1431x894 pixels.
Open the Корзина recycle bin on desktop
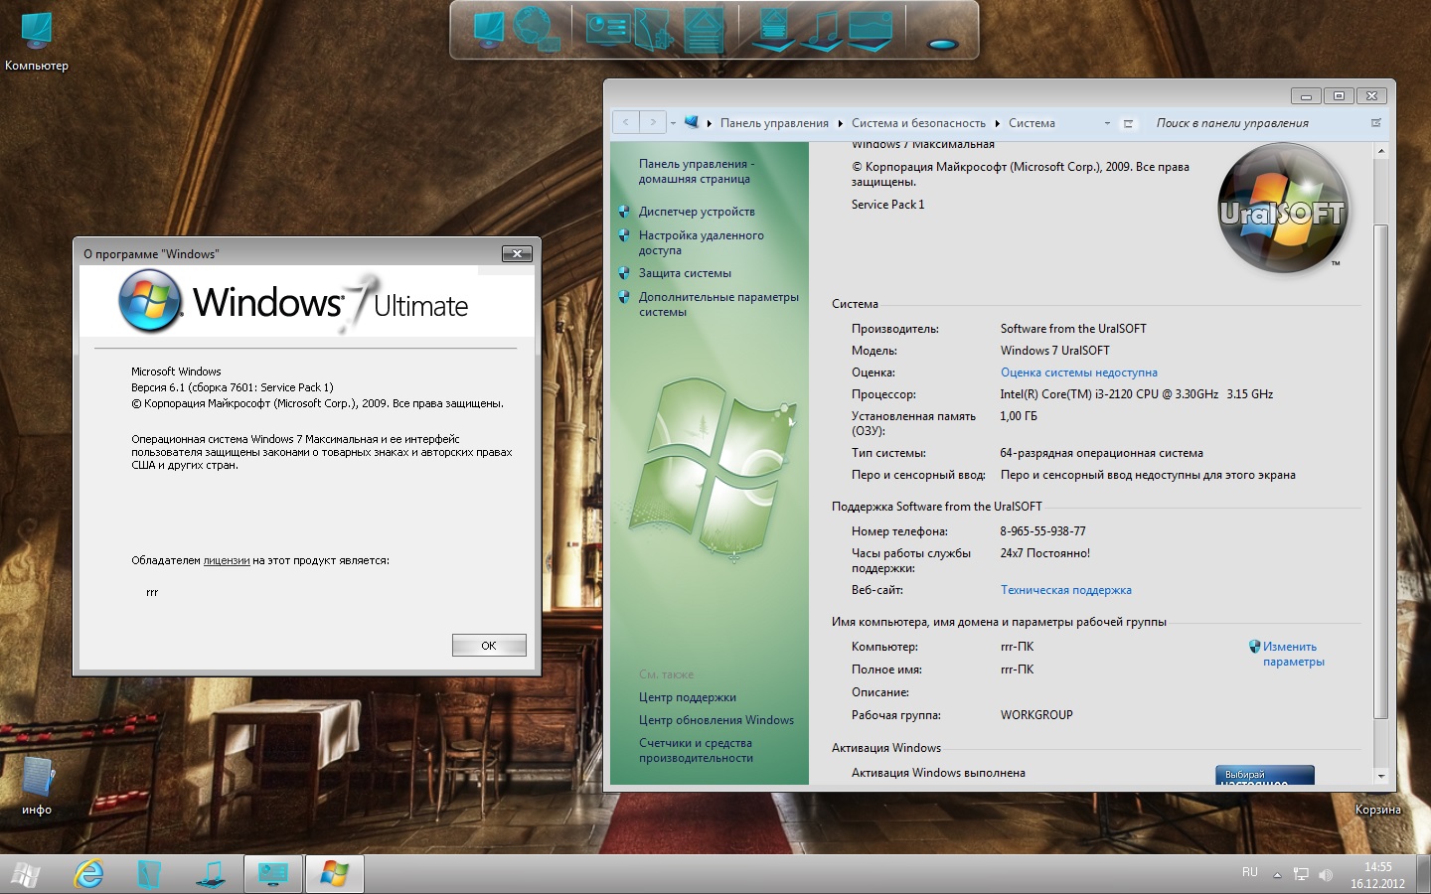coord(1377,810)
